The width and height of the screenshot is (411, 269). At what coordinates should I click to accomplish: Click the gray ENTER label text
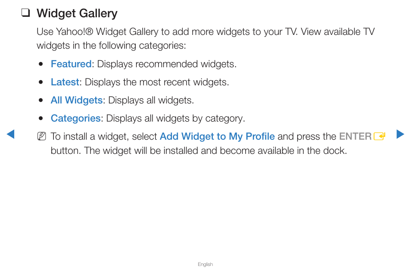pyautogui.click(x=355, y=137)
